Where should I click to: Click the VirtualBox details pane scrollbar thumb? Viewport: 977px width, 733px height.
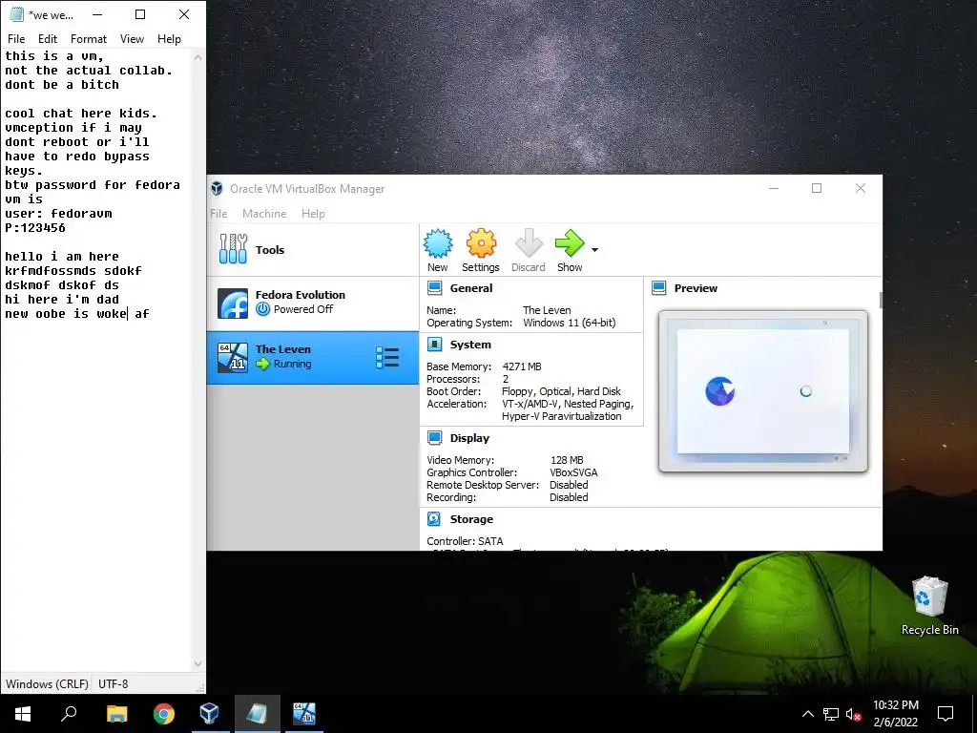(881, 299)
